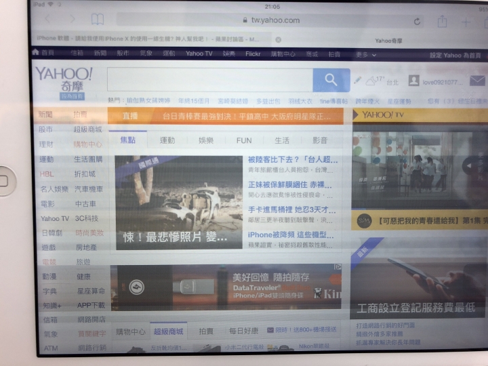Click sidebar link 星座算命

(91, 291)
